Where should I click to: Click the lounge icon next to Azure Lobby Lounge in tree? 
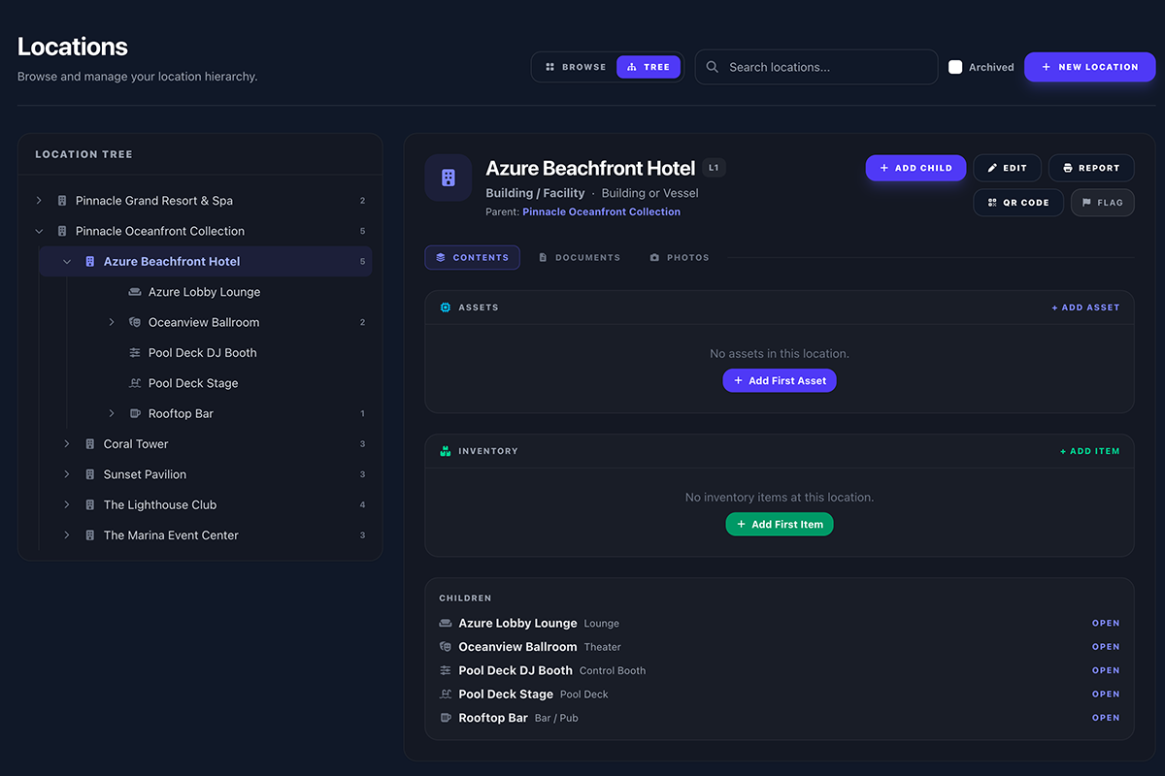click(135, 292)
